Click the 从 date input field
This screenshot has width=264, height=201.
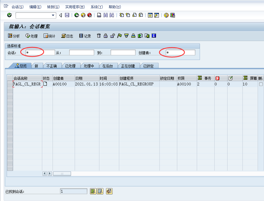coord(82,52)
